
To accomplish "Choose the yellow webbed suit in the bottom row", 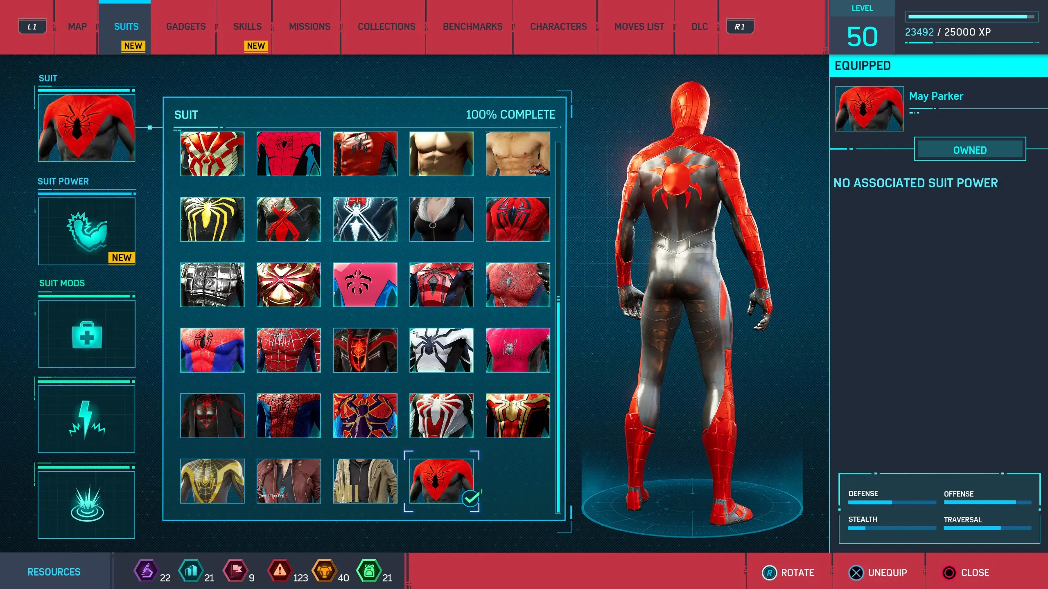I will pyautogui.click(x=212, y=481).
